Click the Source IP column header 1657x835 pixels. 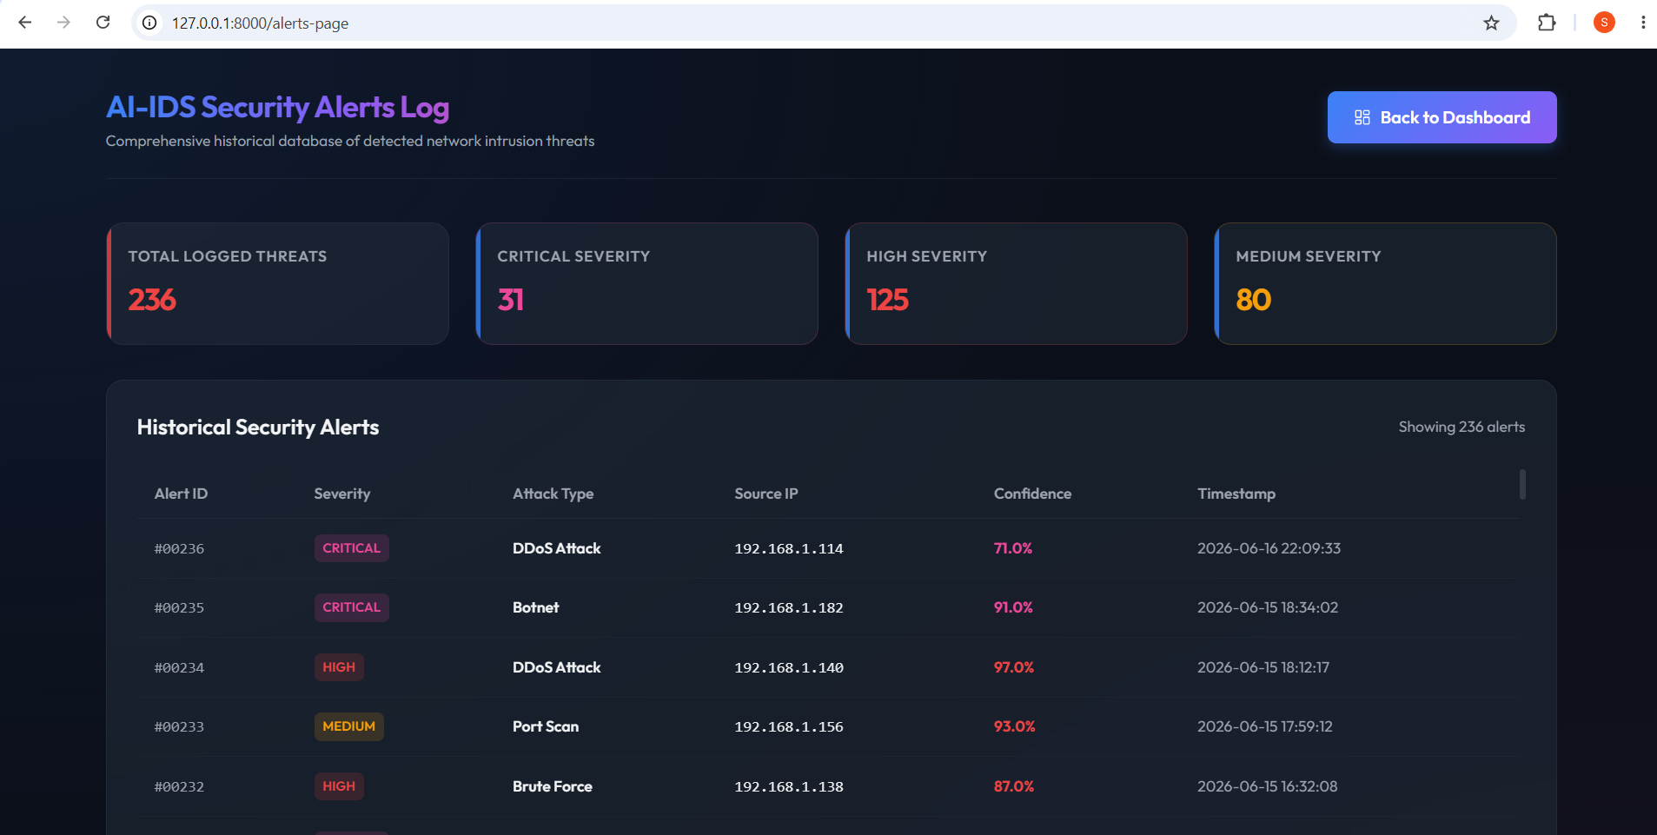766,494
